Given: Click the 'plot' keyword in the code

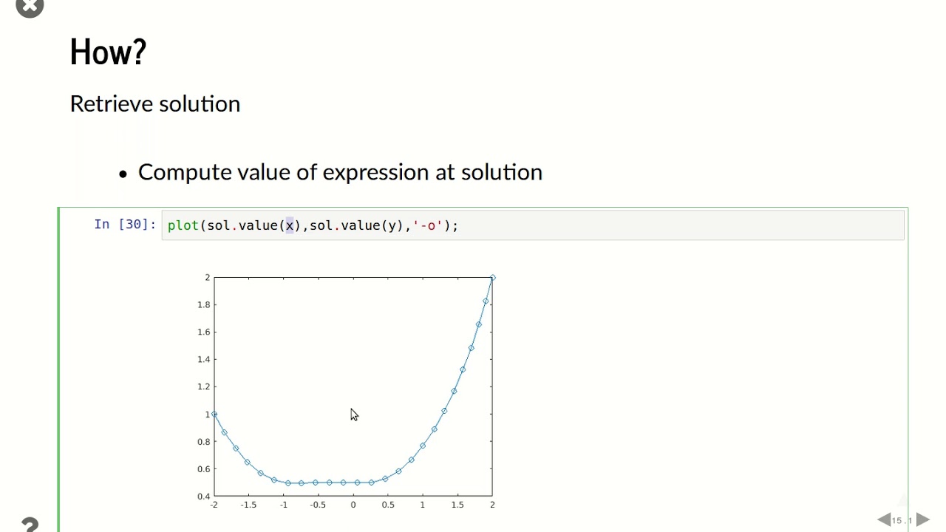Looking at the screenshot, I should click(x=183, y=225).
